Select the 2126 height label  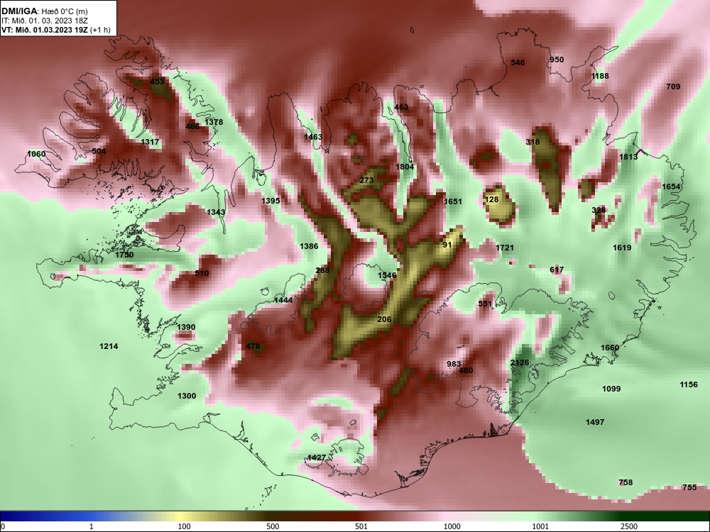(520, 362)
